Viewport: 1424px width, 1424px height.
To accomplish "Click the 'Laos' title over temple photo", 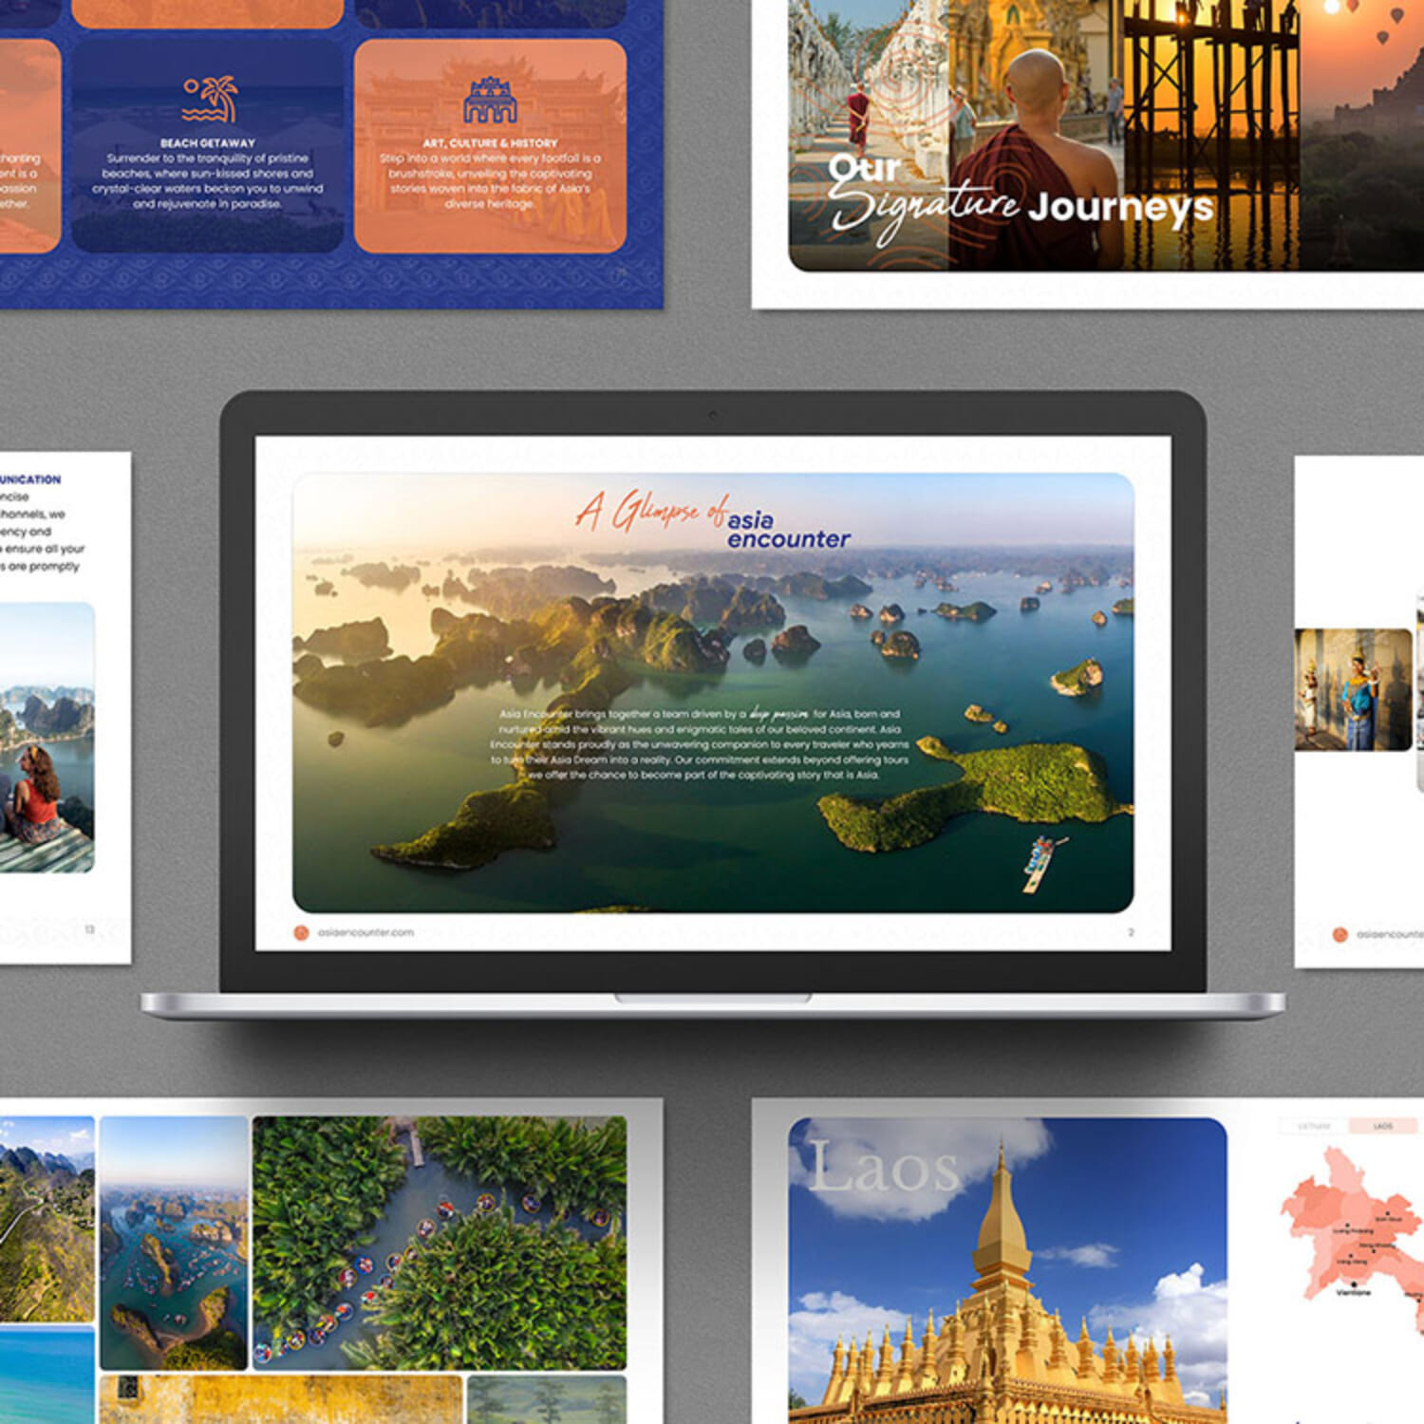I will tap(884, 1169).
